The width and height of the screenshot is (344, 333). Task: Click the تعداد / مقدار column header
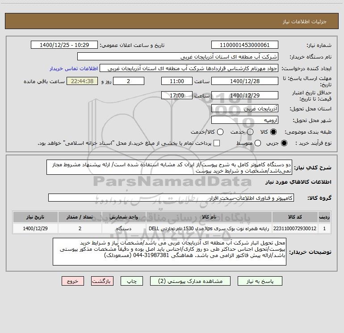pos(80,217)
